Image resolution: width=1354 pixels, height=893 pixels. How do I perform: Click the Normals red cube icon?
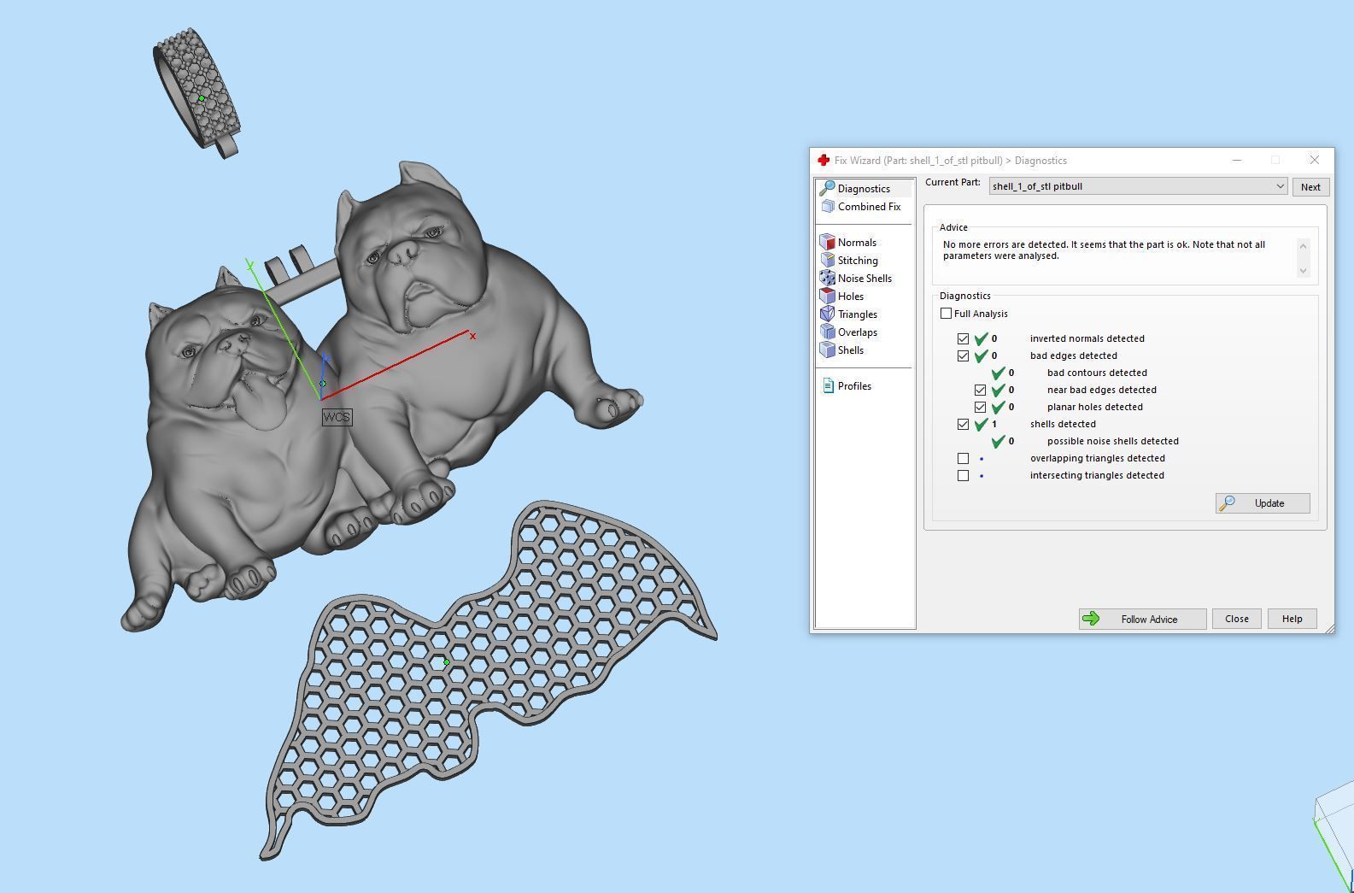click(827, 242)
